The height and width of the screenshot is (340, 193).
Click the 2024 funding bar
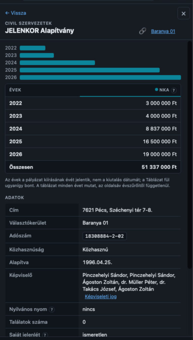57,63
